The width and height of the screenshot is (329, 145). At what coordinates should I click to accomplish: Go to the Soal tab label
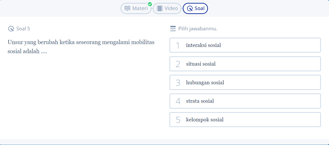(199, 8)
